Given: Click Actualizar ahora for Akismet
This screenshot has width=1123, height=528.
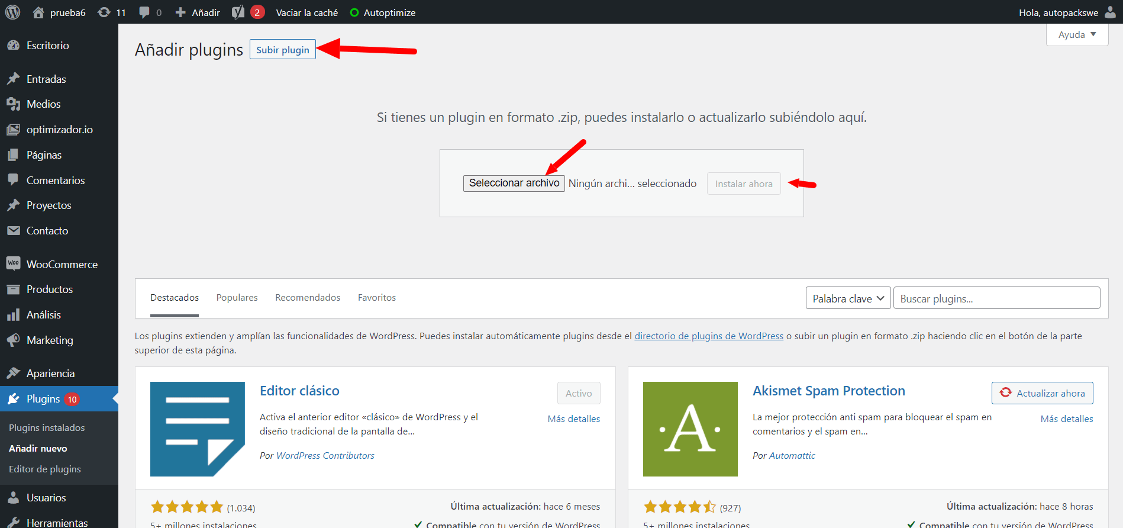Looking at the screenshot, I should click(x=1043, y=393).
